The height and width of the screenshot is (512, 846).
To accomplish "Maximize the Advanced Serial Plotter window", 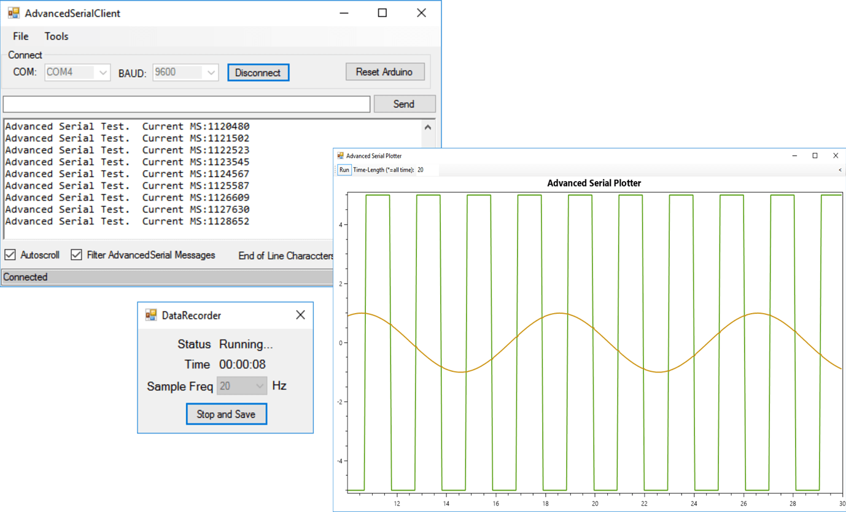I will (x=815, y=156).
